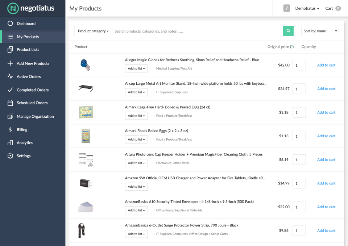Expand Add to list for Allegra Magic Globes
348x246 pixels.
click(x=136, y=68)
